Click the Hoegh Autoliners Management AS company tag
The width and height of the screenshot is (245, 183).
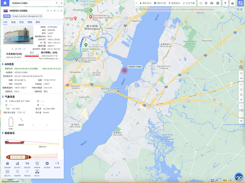click(x=27, y=16)
